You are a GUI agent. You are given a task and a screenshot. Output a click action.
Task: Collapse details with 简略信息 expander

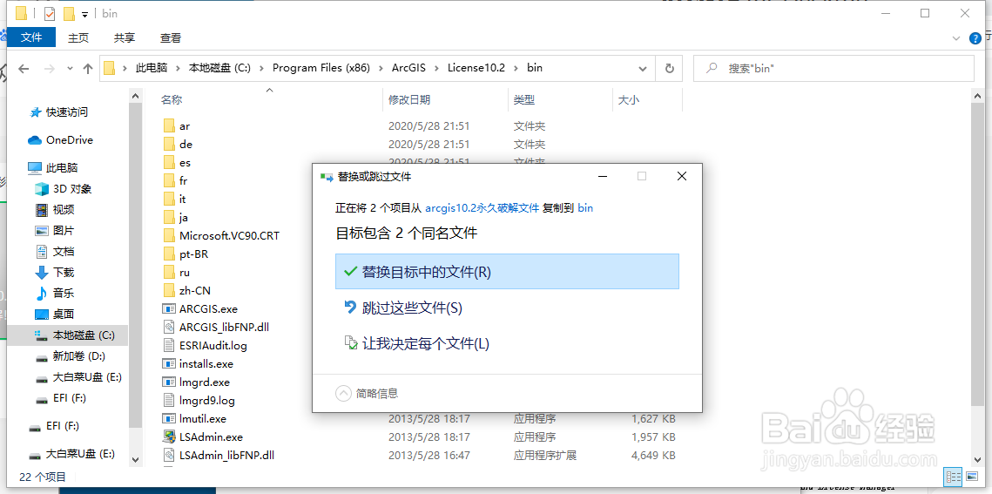[367, 394]
